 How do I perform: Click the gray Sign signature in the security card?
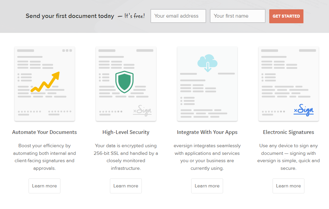pyautogui.click(x=142, y=110)
